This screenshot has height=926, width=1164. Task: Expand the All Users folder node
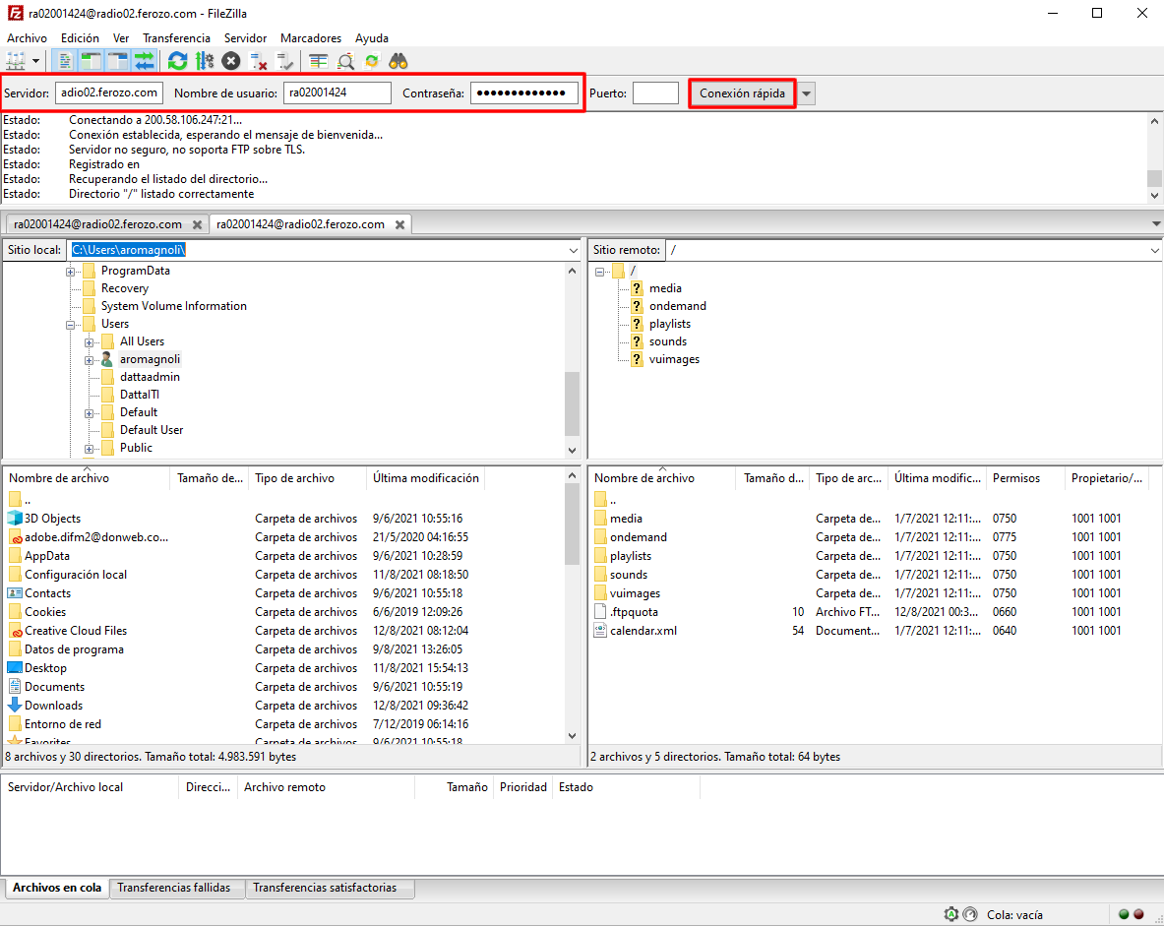[x=90, y=342]
